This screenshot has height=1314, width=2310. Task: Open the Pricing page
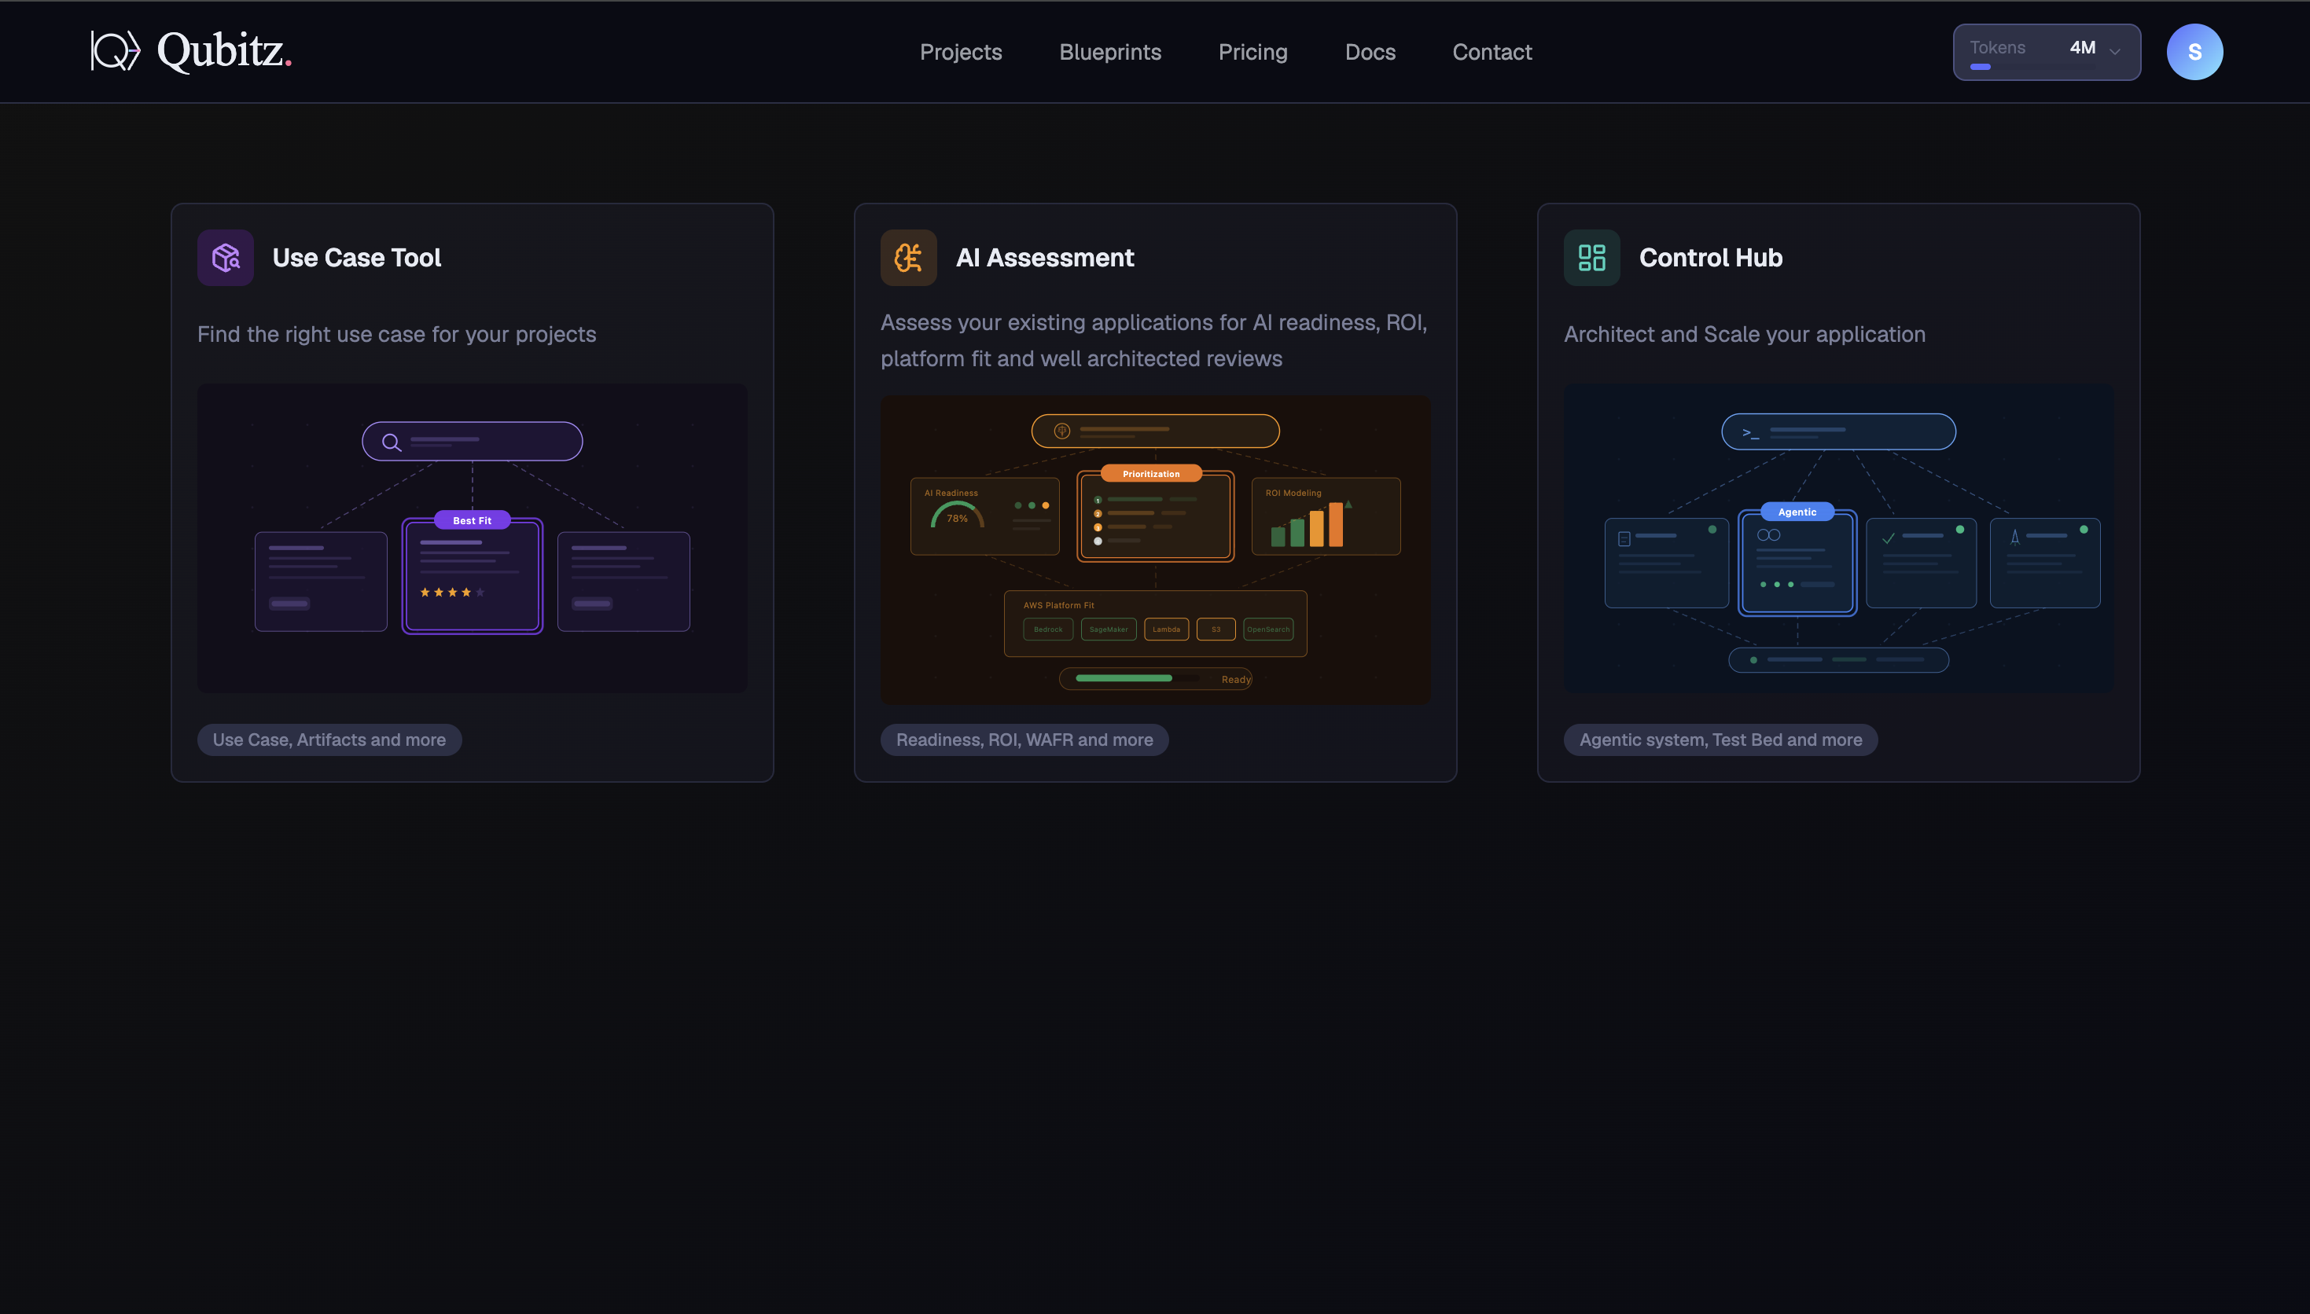click(1252, 53)
